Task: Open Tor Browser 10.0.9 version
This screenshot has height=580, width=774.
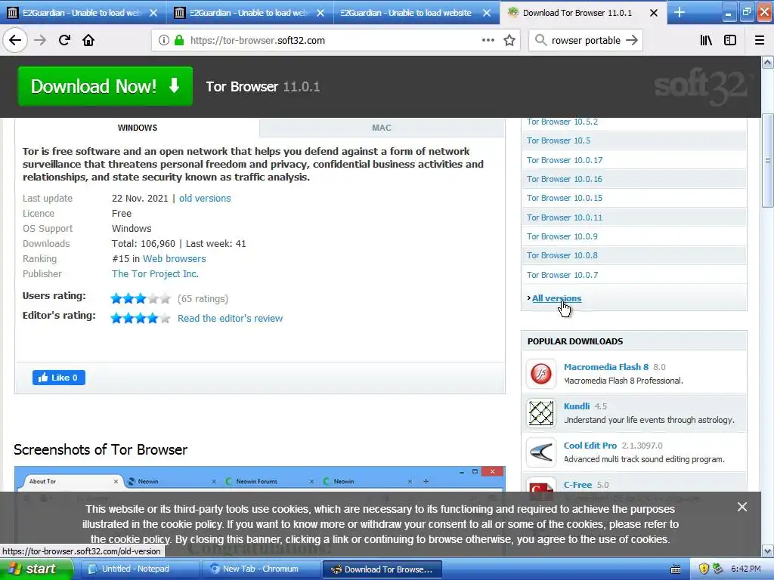Action: 562,236
